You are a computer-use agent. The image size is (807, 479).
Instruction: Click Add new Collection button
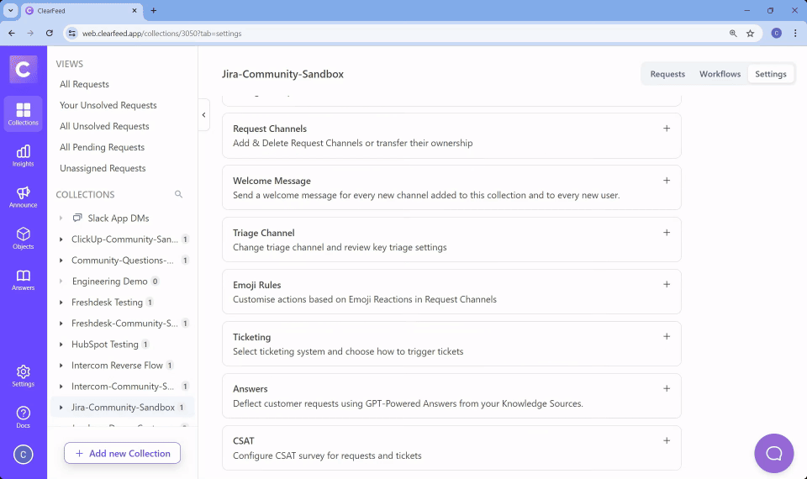[123, 453]
